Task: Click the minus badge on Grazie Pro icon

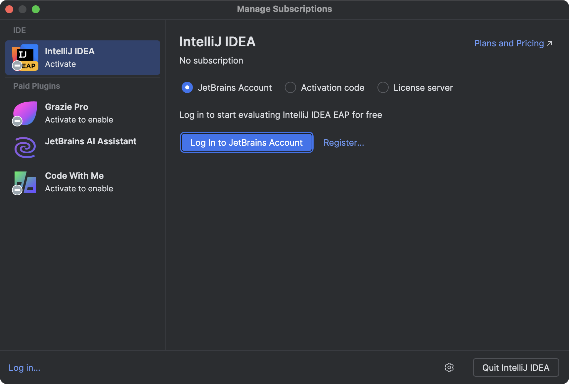Action: pos(17,121)
